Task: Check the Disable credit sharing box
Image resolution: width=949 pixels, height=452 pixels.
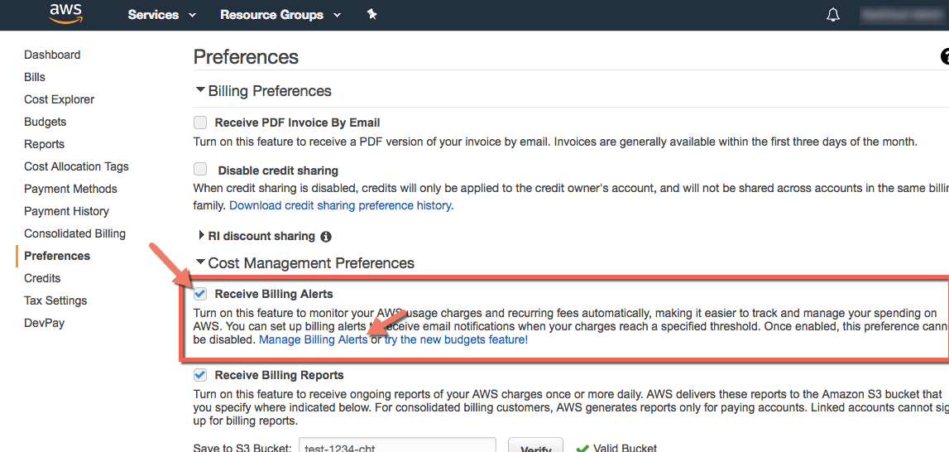Action: 199,170
